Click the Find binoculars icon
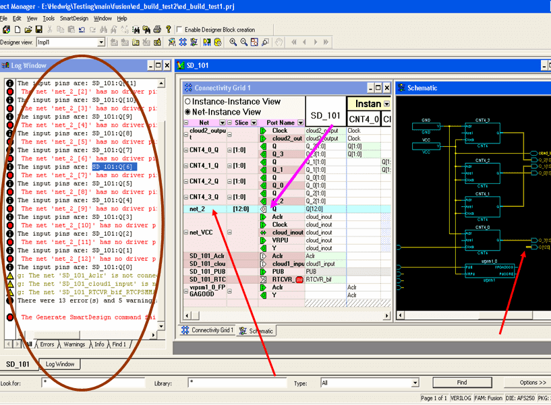 pos(103,30)
